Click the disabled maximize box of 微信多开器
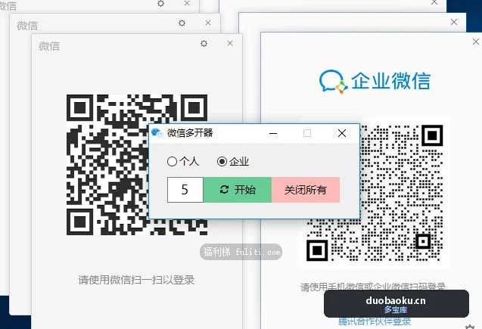Viewport: 482px width, 329px height. (x=306, y=133)
